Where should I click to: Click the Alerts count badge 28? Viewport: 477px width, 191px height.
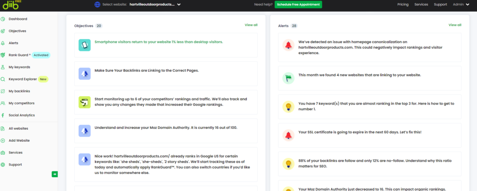[x=294, y=26]
